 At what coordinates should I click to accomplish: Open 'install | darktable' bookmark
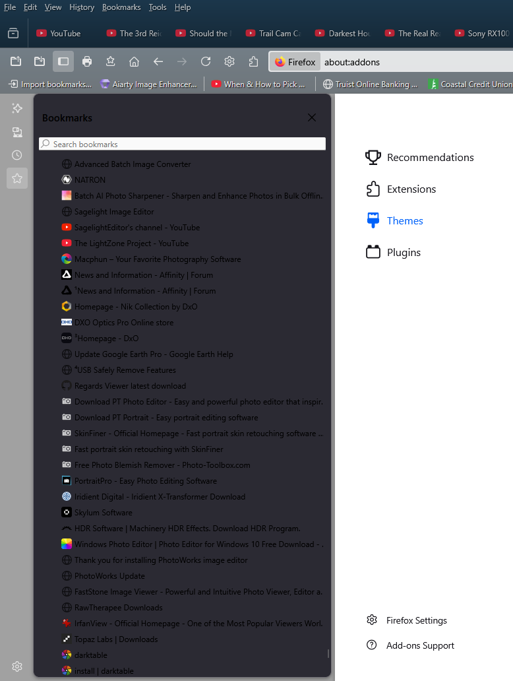pyautogui.click(x=98, y=671)
